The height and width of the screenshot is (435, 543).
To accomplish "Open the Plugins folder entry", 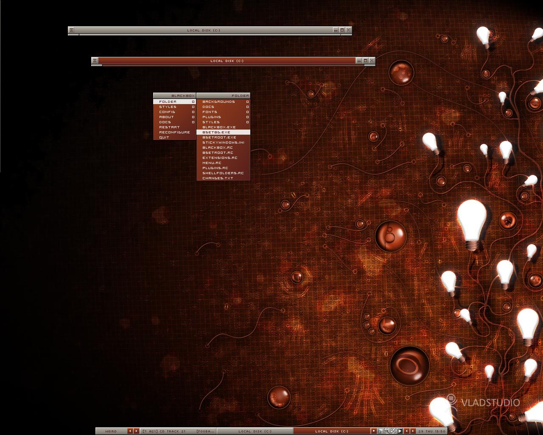I will [223, 117].
